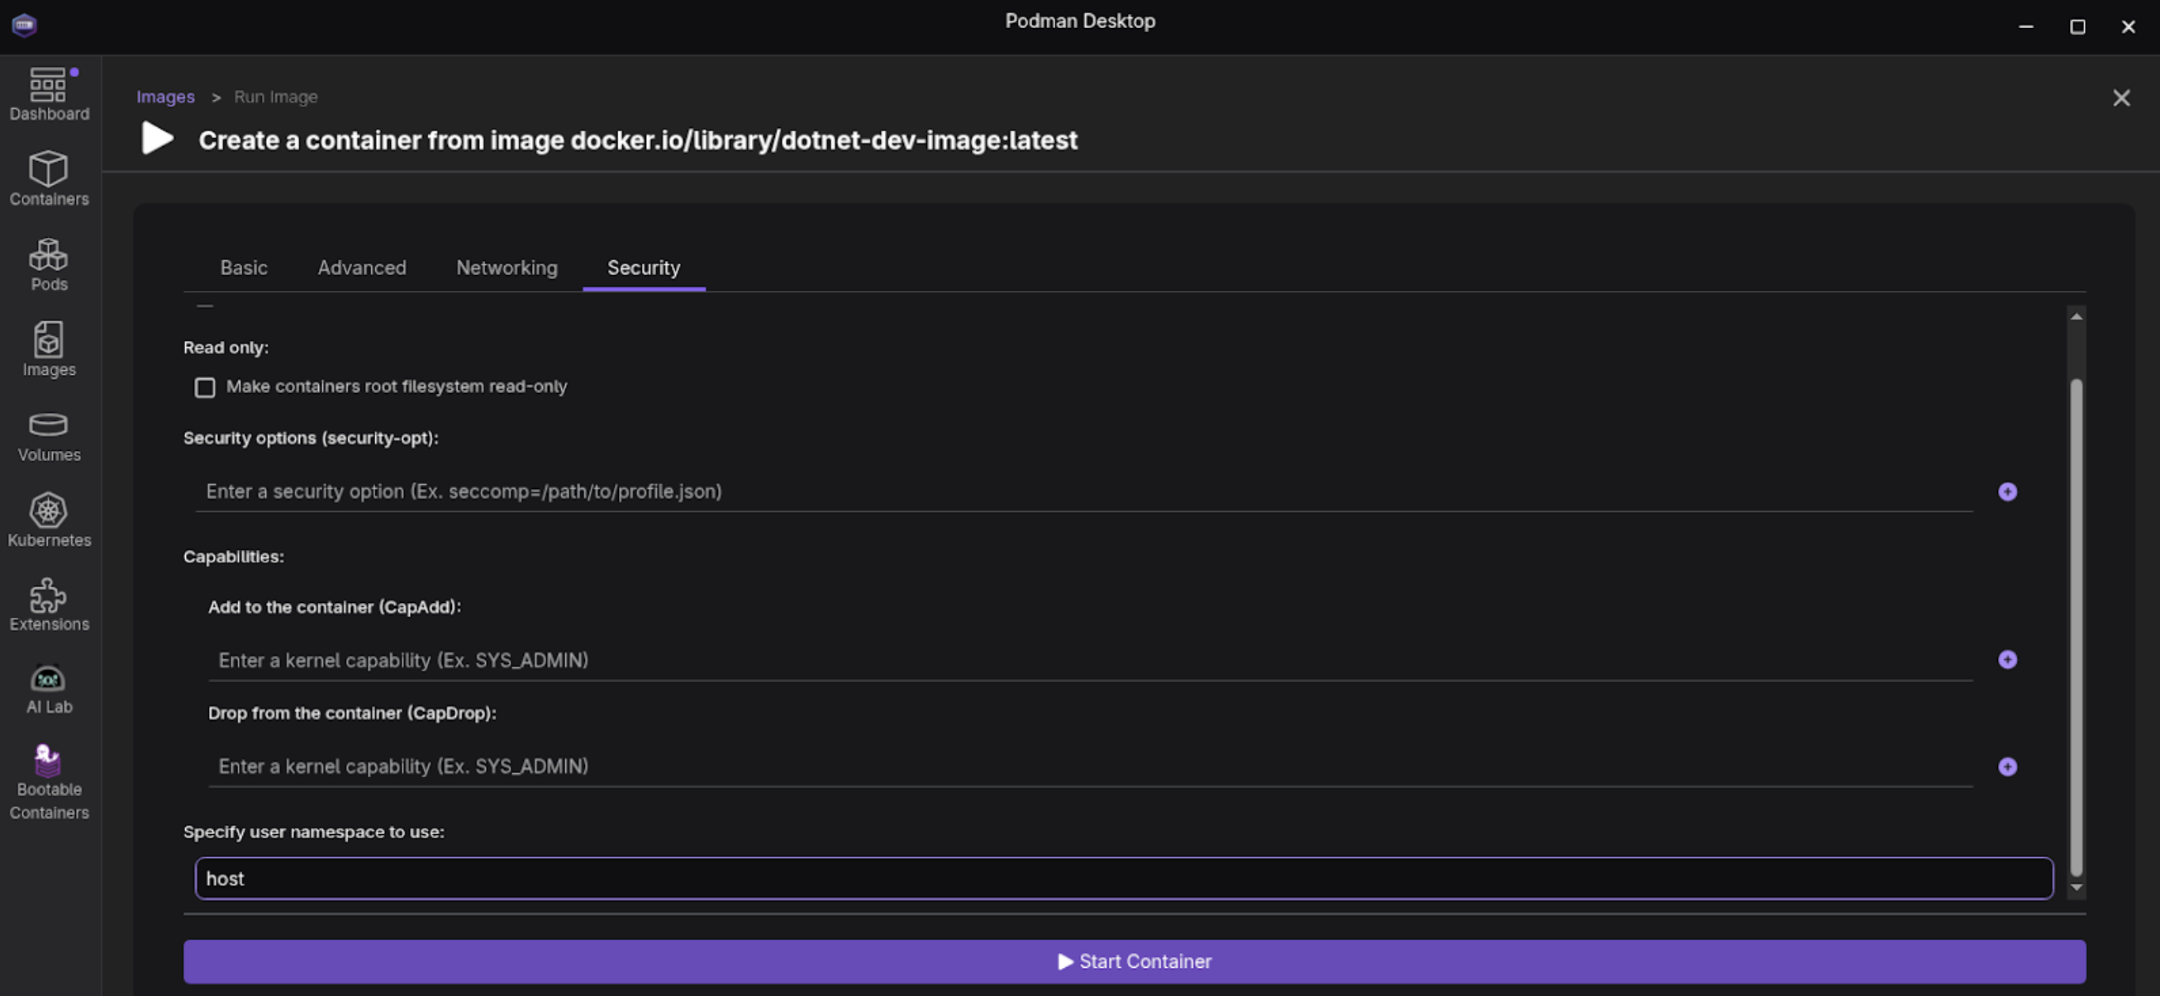The width and height of the screenshot is (2160, 996).
Task: Open the Advanced tab
Action: [361, 268]
